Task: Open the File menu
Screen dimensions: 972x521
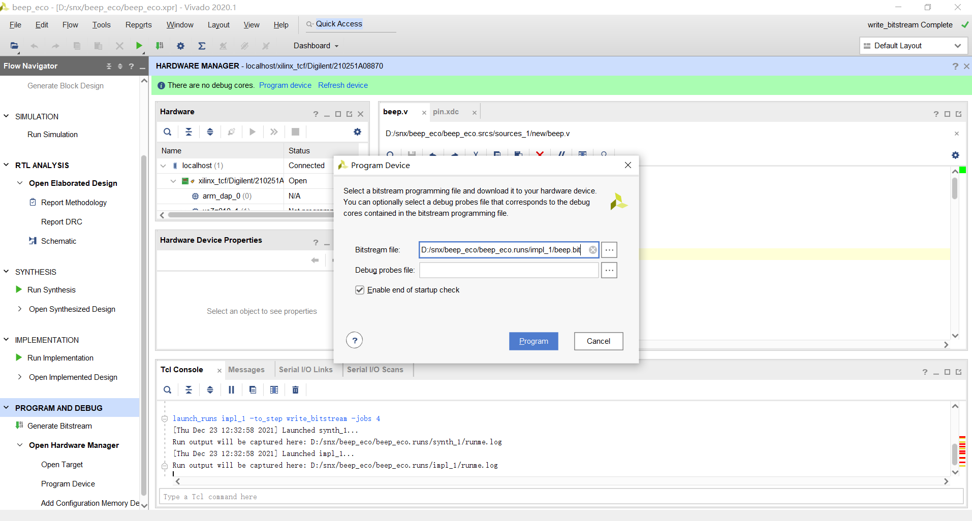Action: (15, 25)
